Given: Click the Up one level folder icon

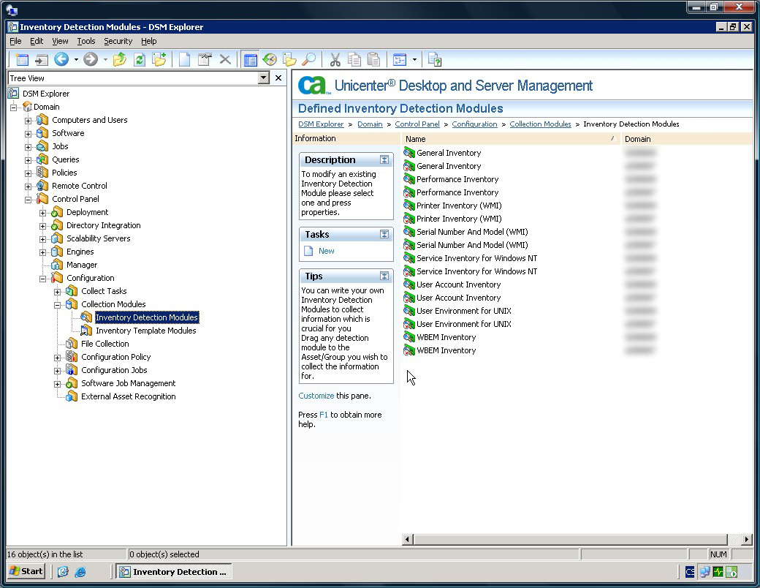Looking at the screenshot, I should 120,60.
